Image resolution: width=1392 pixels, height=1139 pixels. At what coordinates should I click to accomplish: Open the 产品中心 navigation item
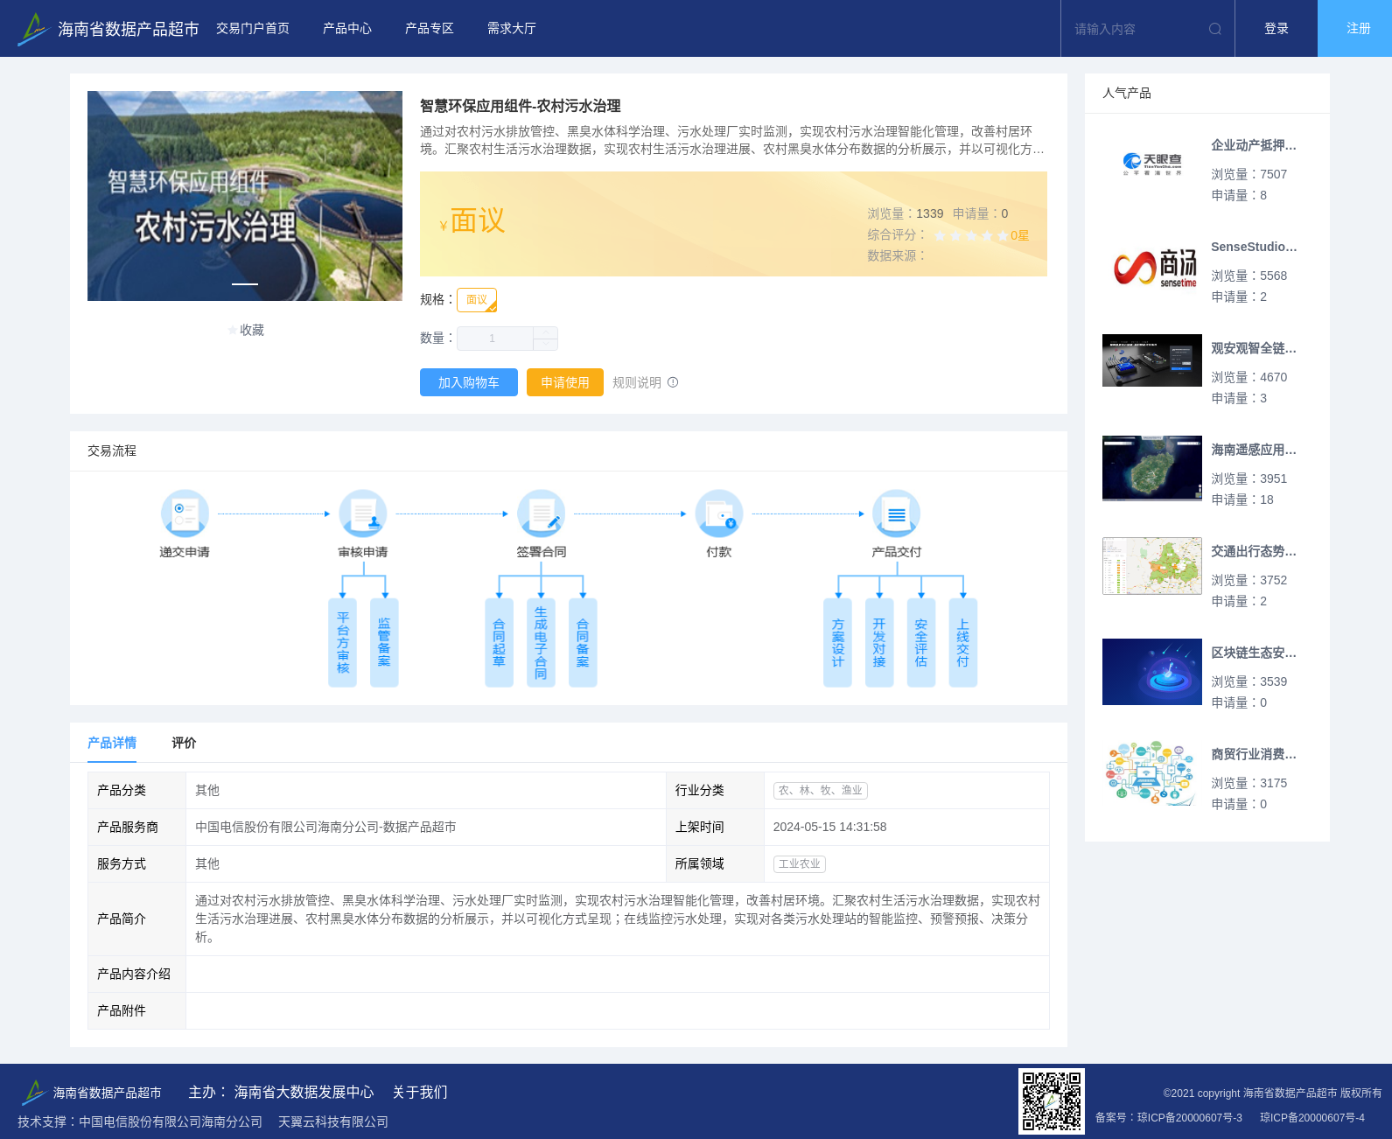tap(347, 29)
